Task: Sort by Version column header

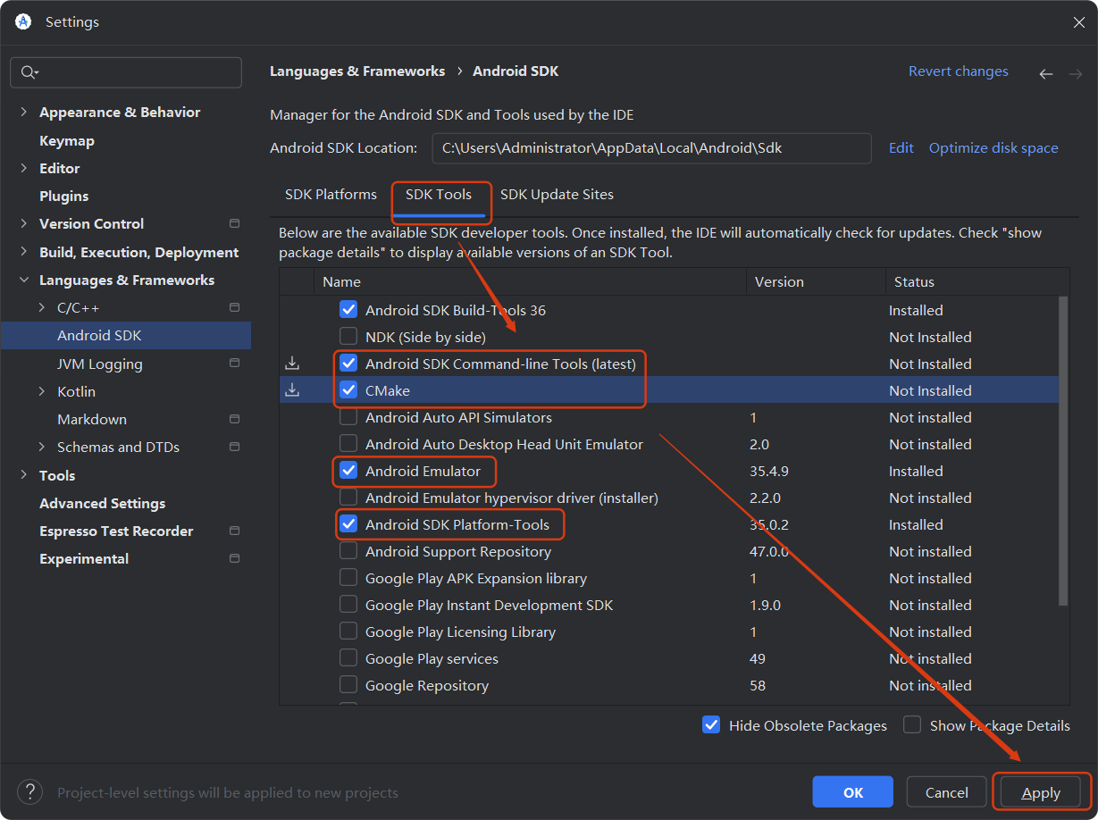Action: (x=816, y=281)
